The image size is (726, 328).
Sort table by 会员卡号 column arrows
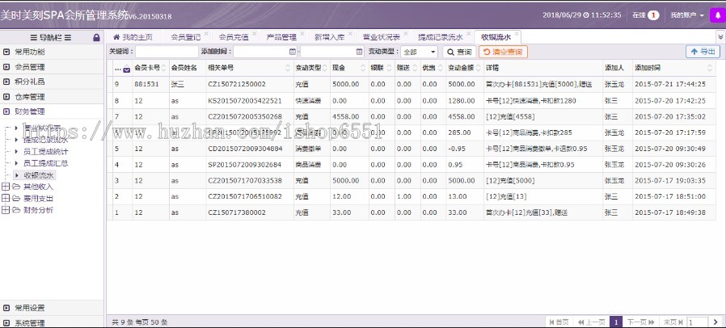(163, 68)
